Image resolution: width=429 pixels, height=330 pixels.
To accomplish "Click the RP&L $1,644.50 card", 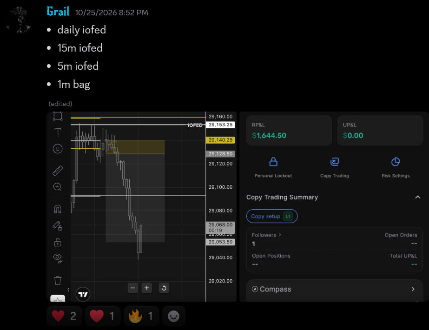I will 289,130.
